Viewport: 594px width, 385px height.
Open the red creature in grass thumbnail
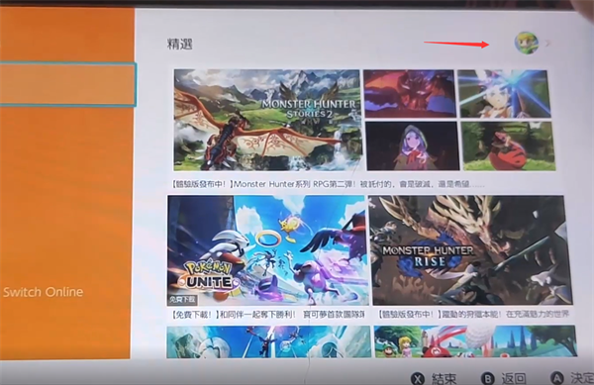click(509, 146)
